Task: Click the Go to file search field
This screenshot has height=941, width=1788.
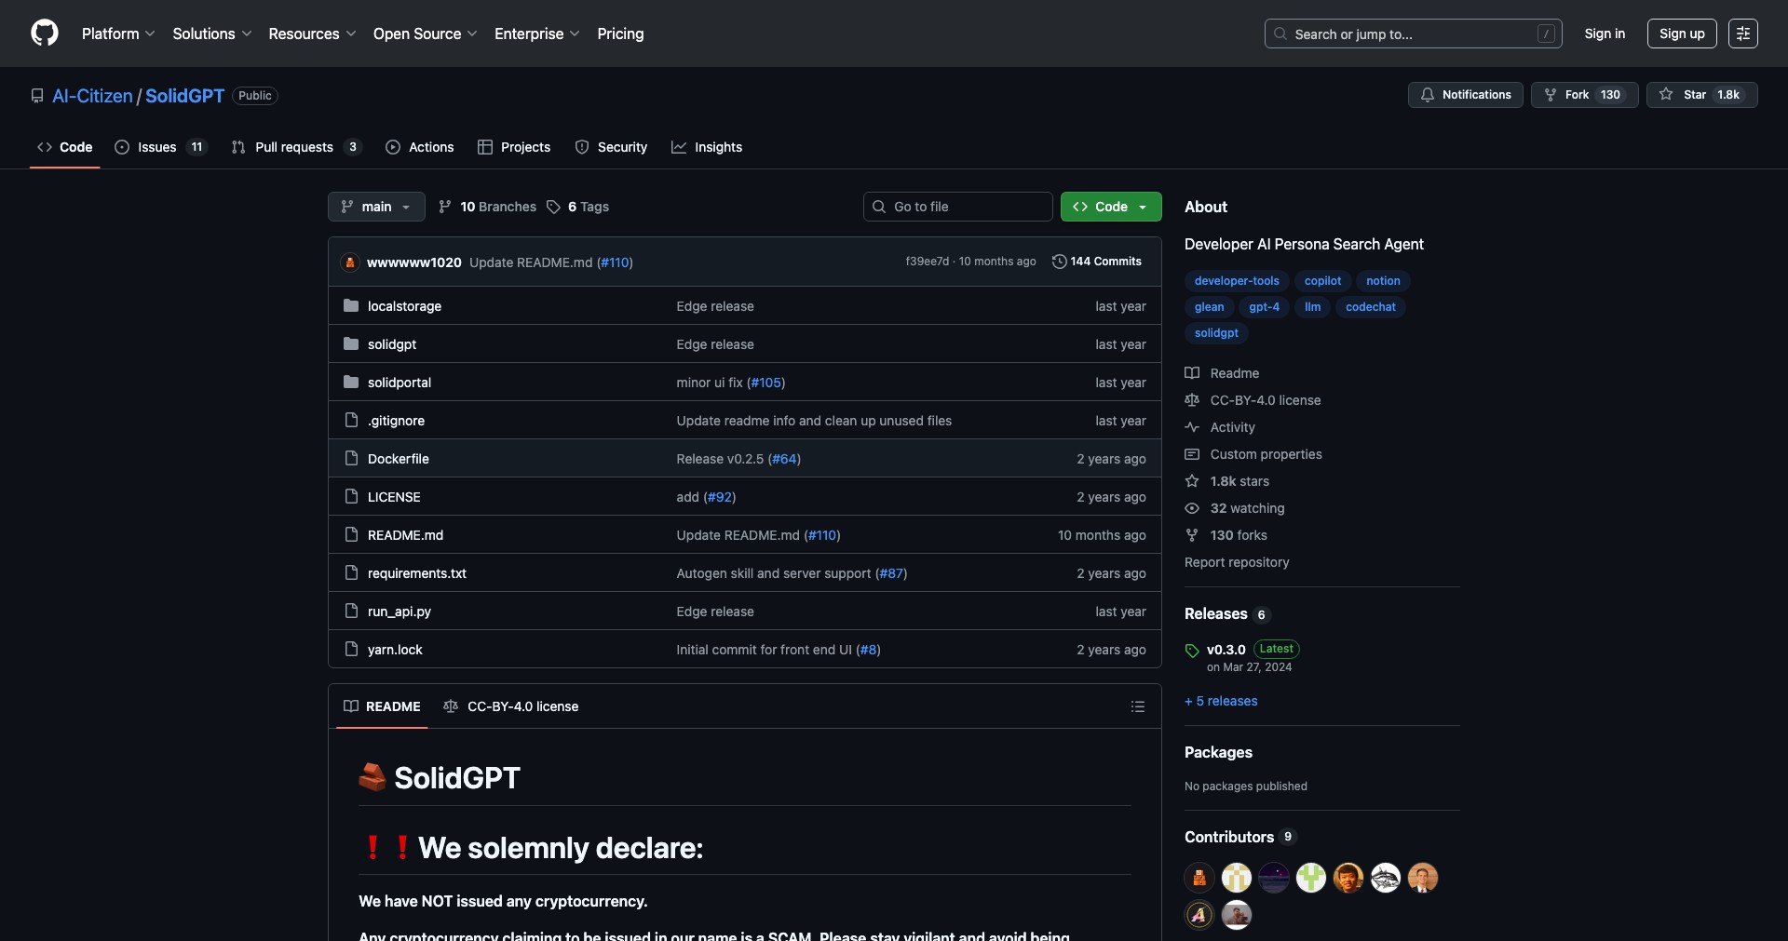Action: coord(957,207)
